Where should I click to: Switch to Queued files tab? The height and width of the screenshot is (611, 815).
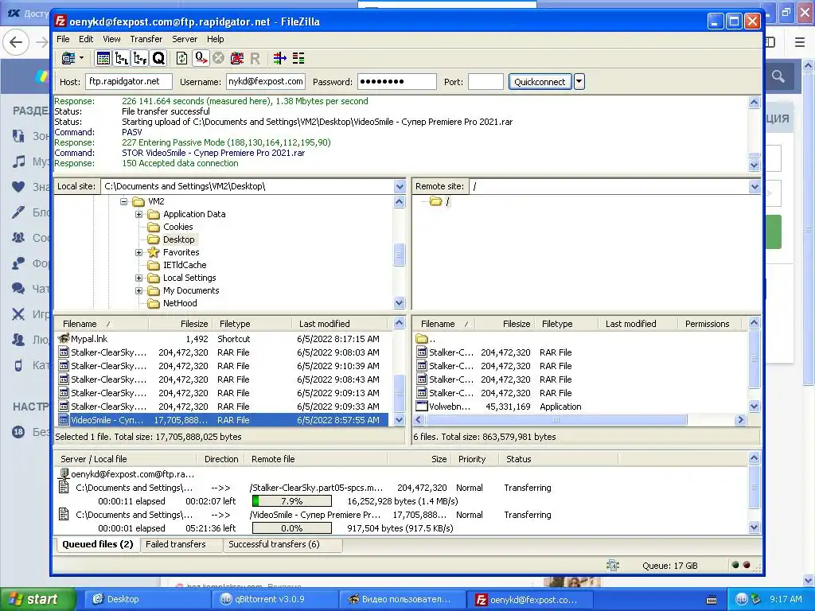97,544
